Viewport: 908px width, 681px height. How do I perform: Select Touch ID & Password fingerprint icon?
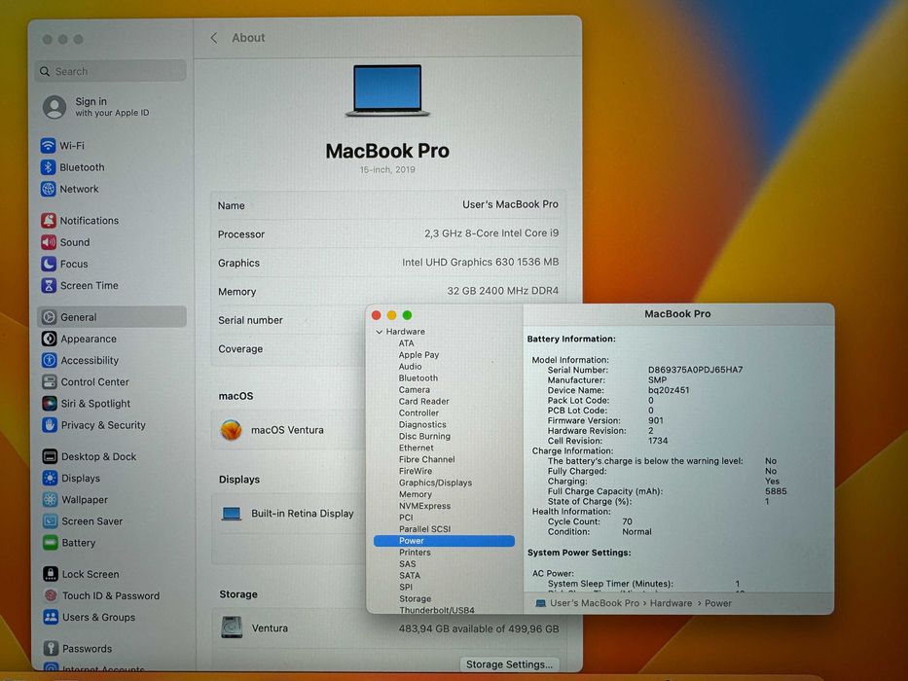pos(51,595)
